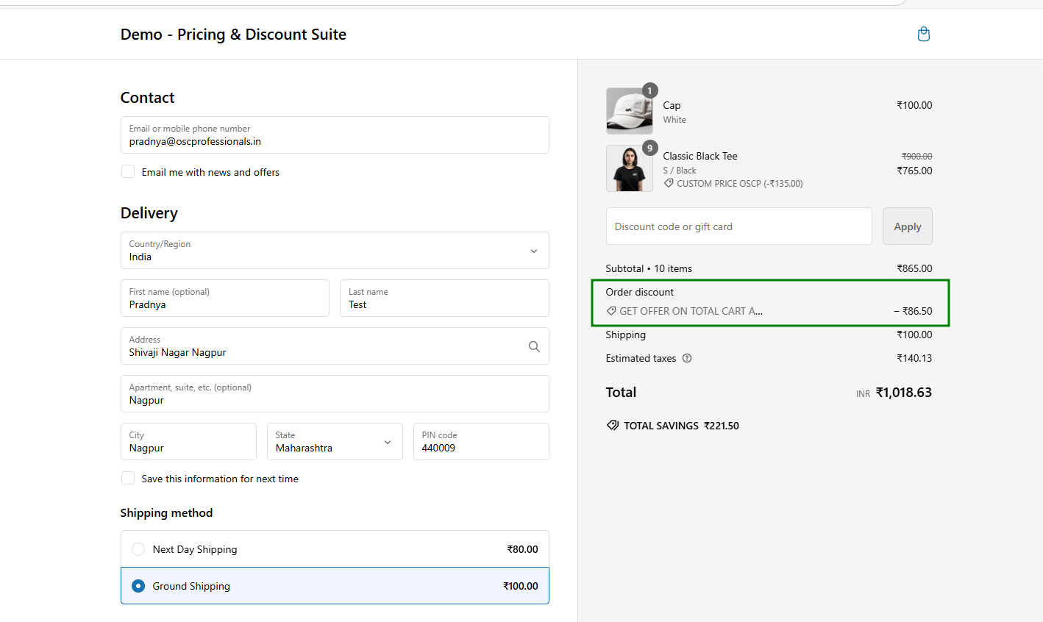This screenshot has width=1043, height=622.
Task: Click the PIN code field
Action: [481, 442]
